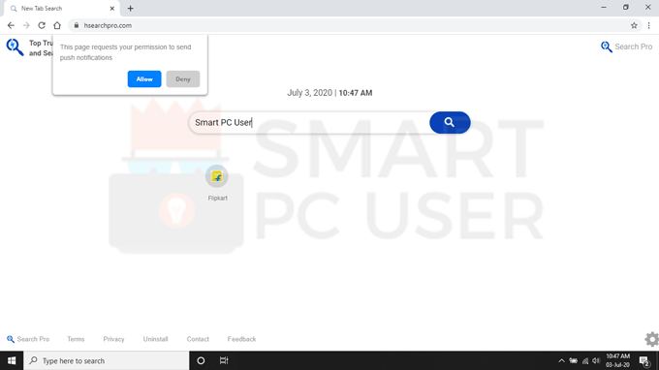659x370 pixels.
Task: Open the Search Pro footer link
Action: point(28,339)
